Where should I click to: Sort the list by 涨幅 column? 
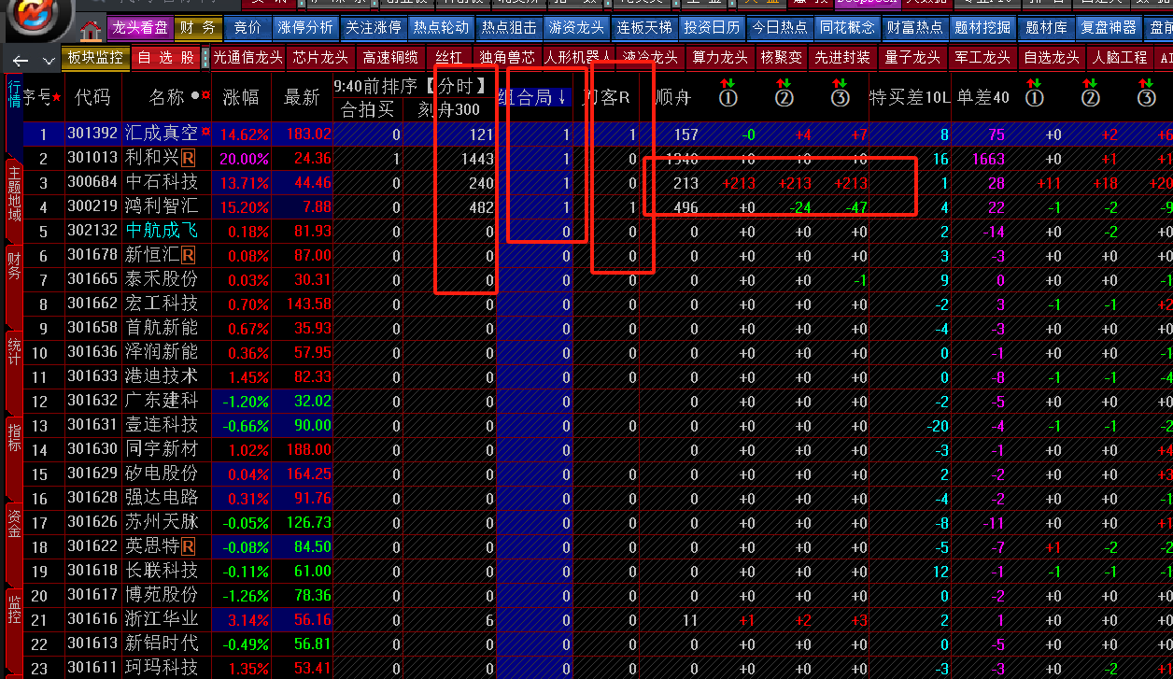click(241, 97)
